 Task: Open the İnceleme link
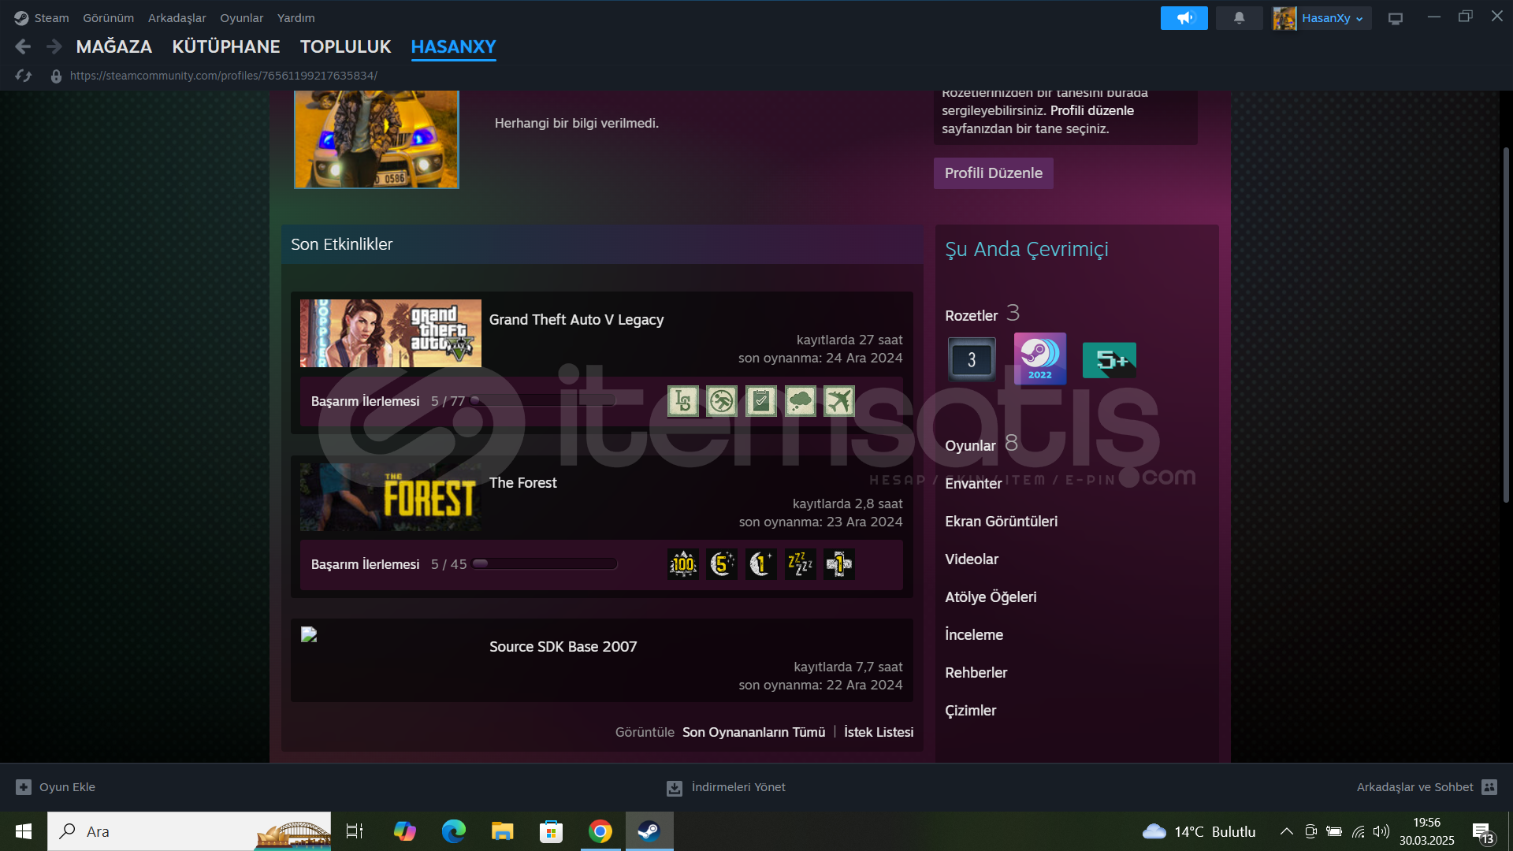[974, 634]
